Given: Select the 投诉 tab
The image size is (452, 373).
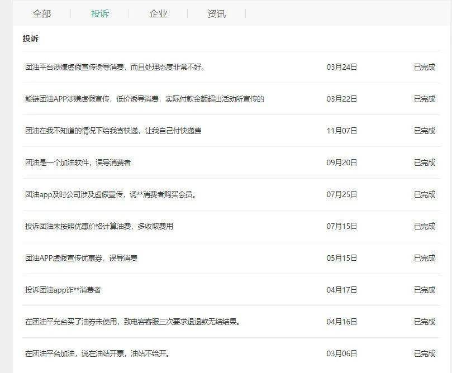Looking at the screenshot, I should click(100, 13).
